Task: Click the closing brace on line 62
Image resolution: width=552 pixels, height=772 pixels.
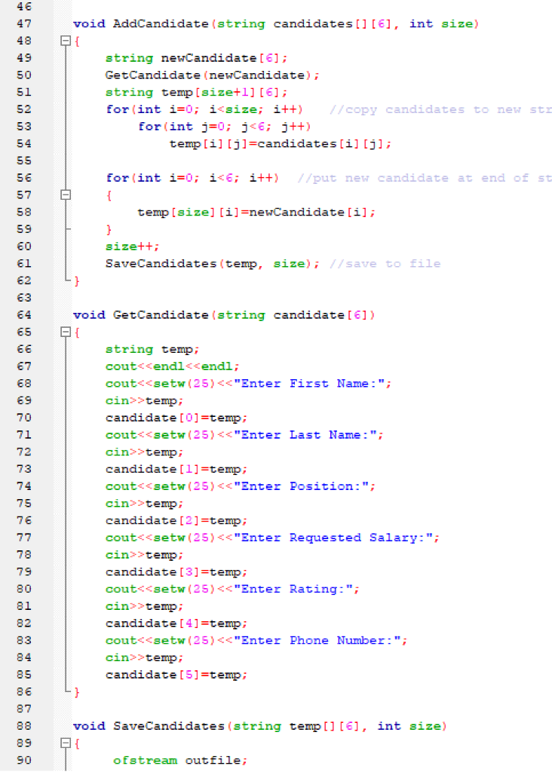Action: coord(77,280)
